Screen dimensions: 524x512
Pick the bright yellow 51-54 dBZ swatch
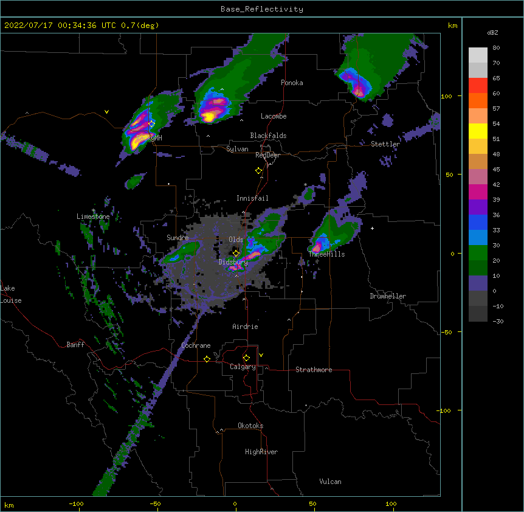[478, 131]
